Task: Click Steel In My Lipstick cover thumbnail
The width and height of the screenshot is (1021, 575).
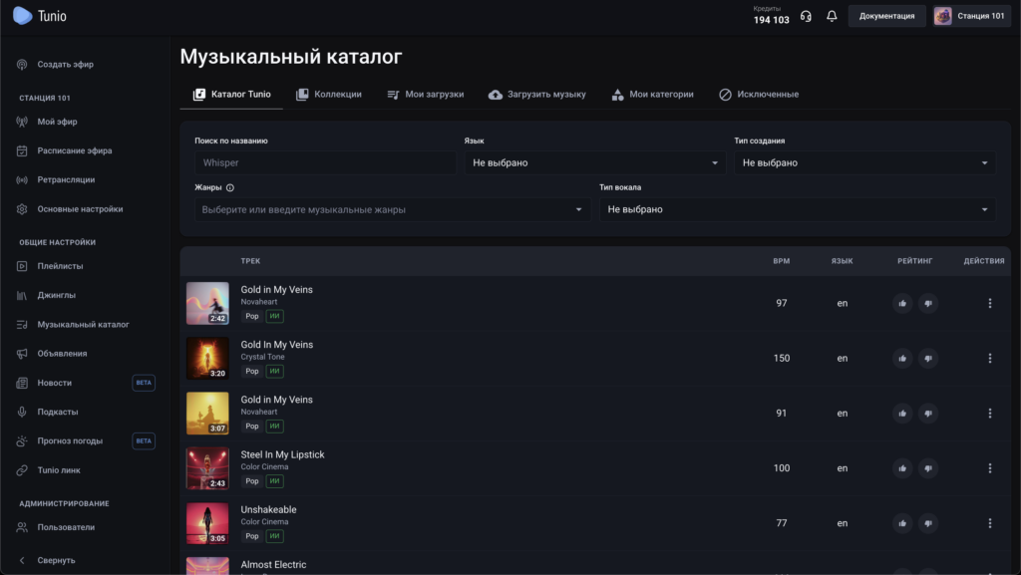Action: 207,468
